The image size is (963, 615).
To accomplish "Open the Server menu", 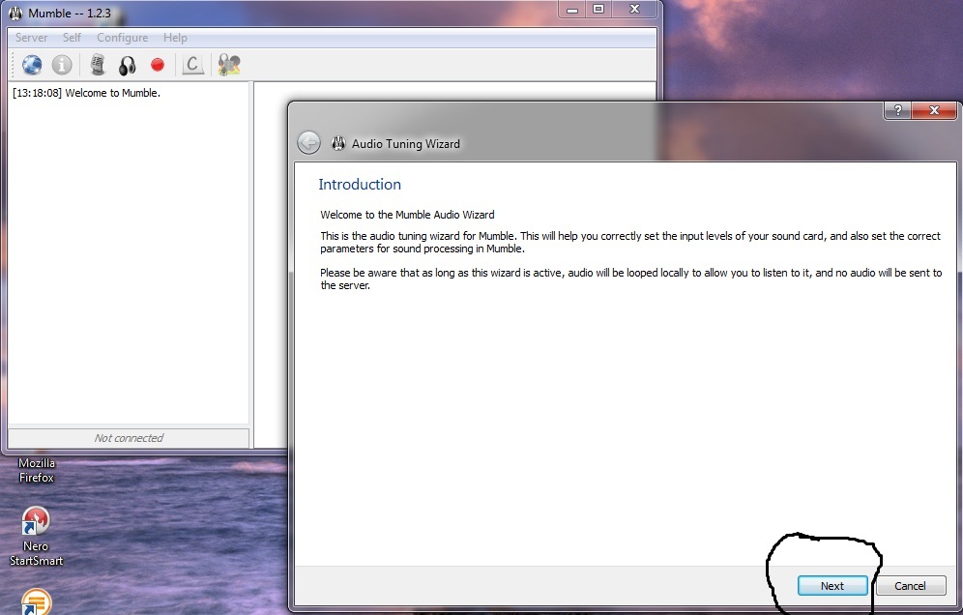I will click(x=31, y=38).
